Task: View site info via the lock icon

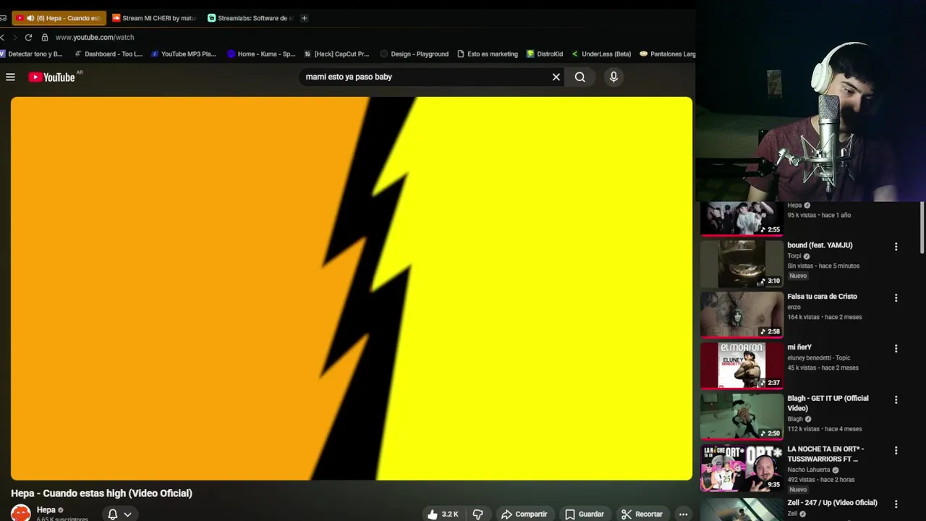Action: click(x=45, y=37)
